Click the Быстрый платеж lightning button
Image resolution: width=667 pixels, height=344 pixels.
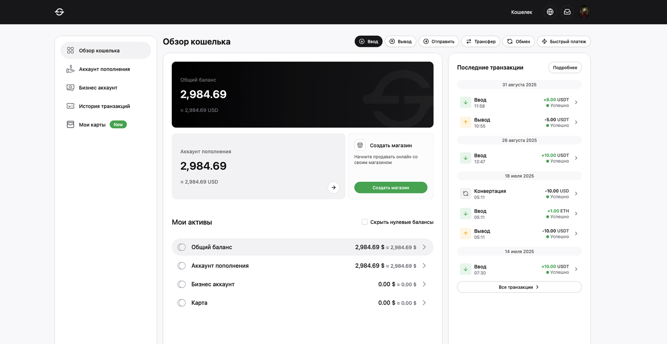pyautogui.click(x=563, y=41)
